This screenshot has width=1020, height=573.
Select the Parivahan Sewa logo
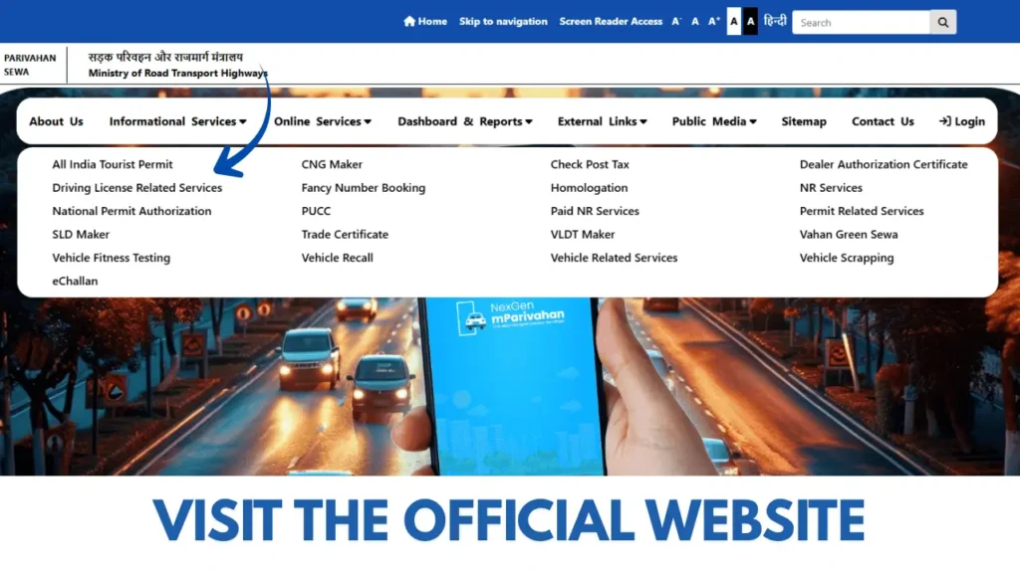click(x=31, y=66)
